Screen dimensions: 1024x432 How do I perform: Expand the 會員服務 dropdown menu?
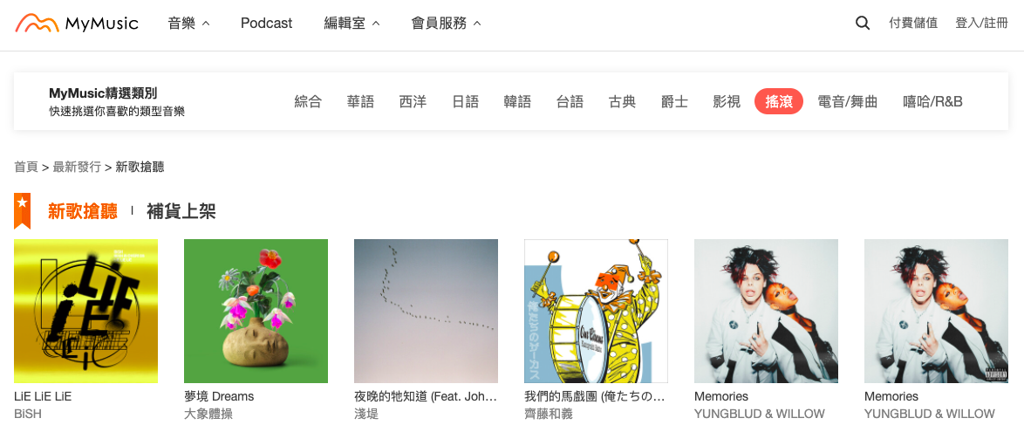(x=446, y=24)
